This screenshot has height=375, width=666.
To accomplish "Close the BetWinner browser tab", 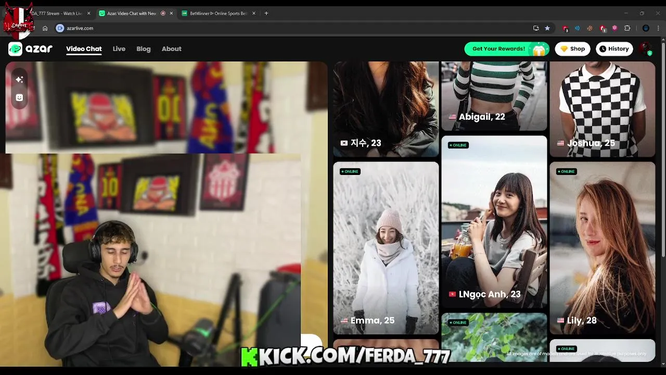I will pyautogui.click(x=253, y=14).
